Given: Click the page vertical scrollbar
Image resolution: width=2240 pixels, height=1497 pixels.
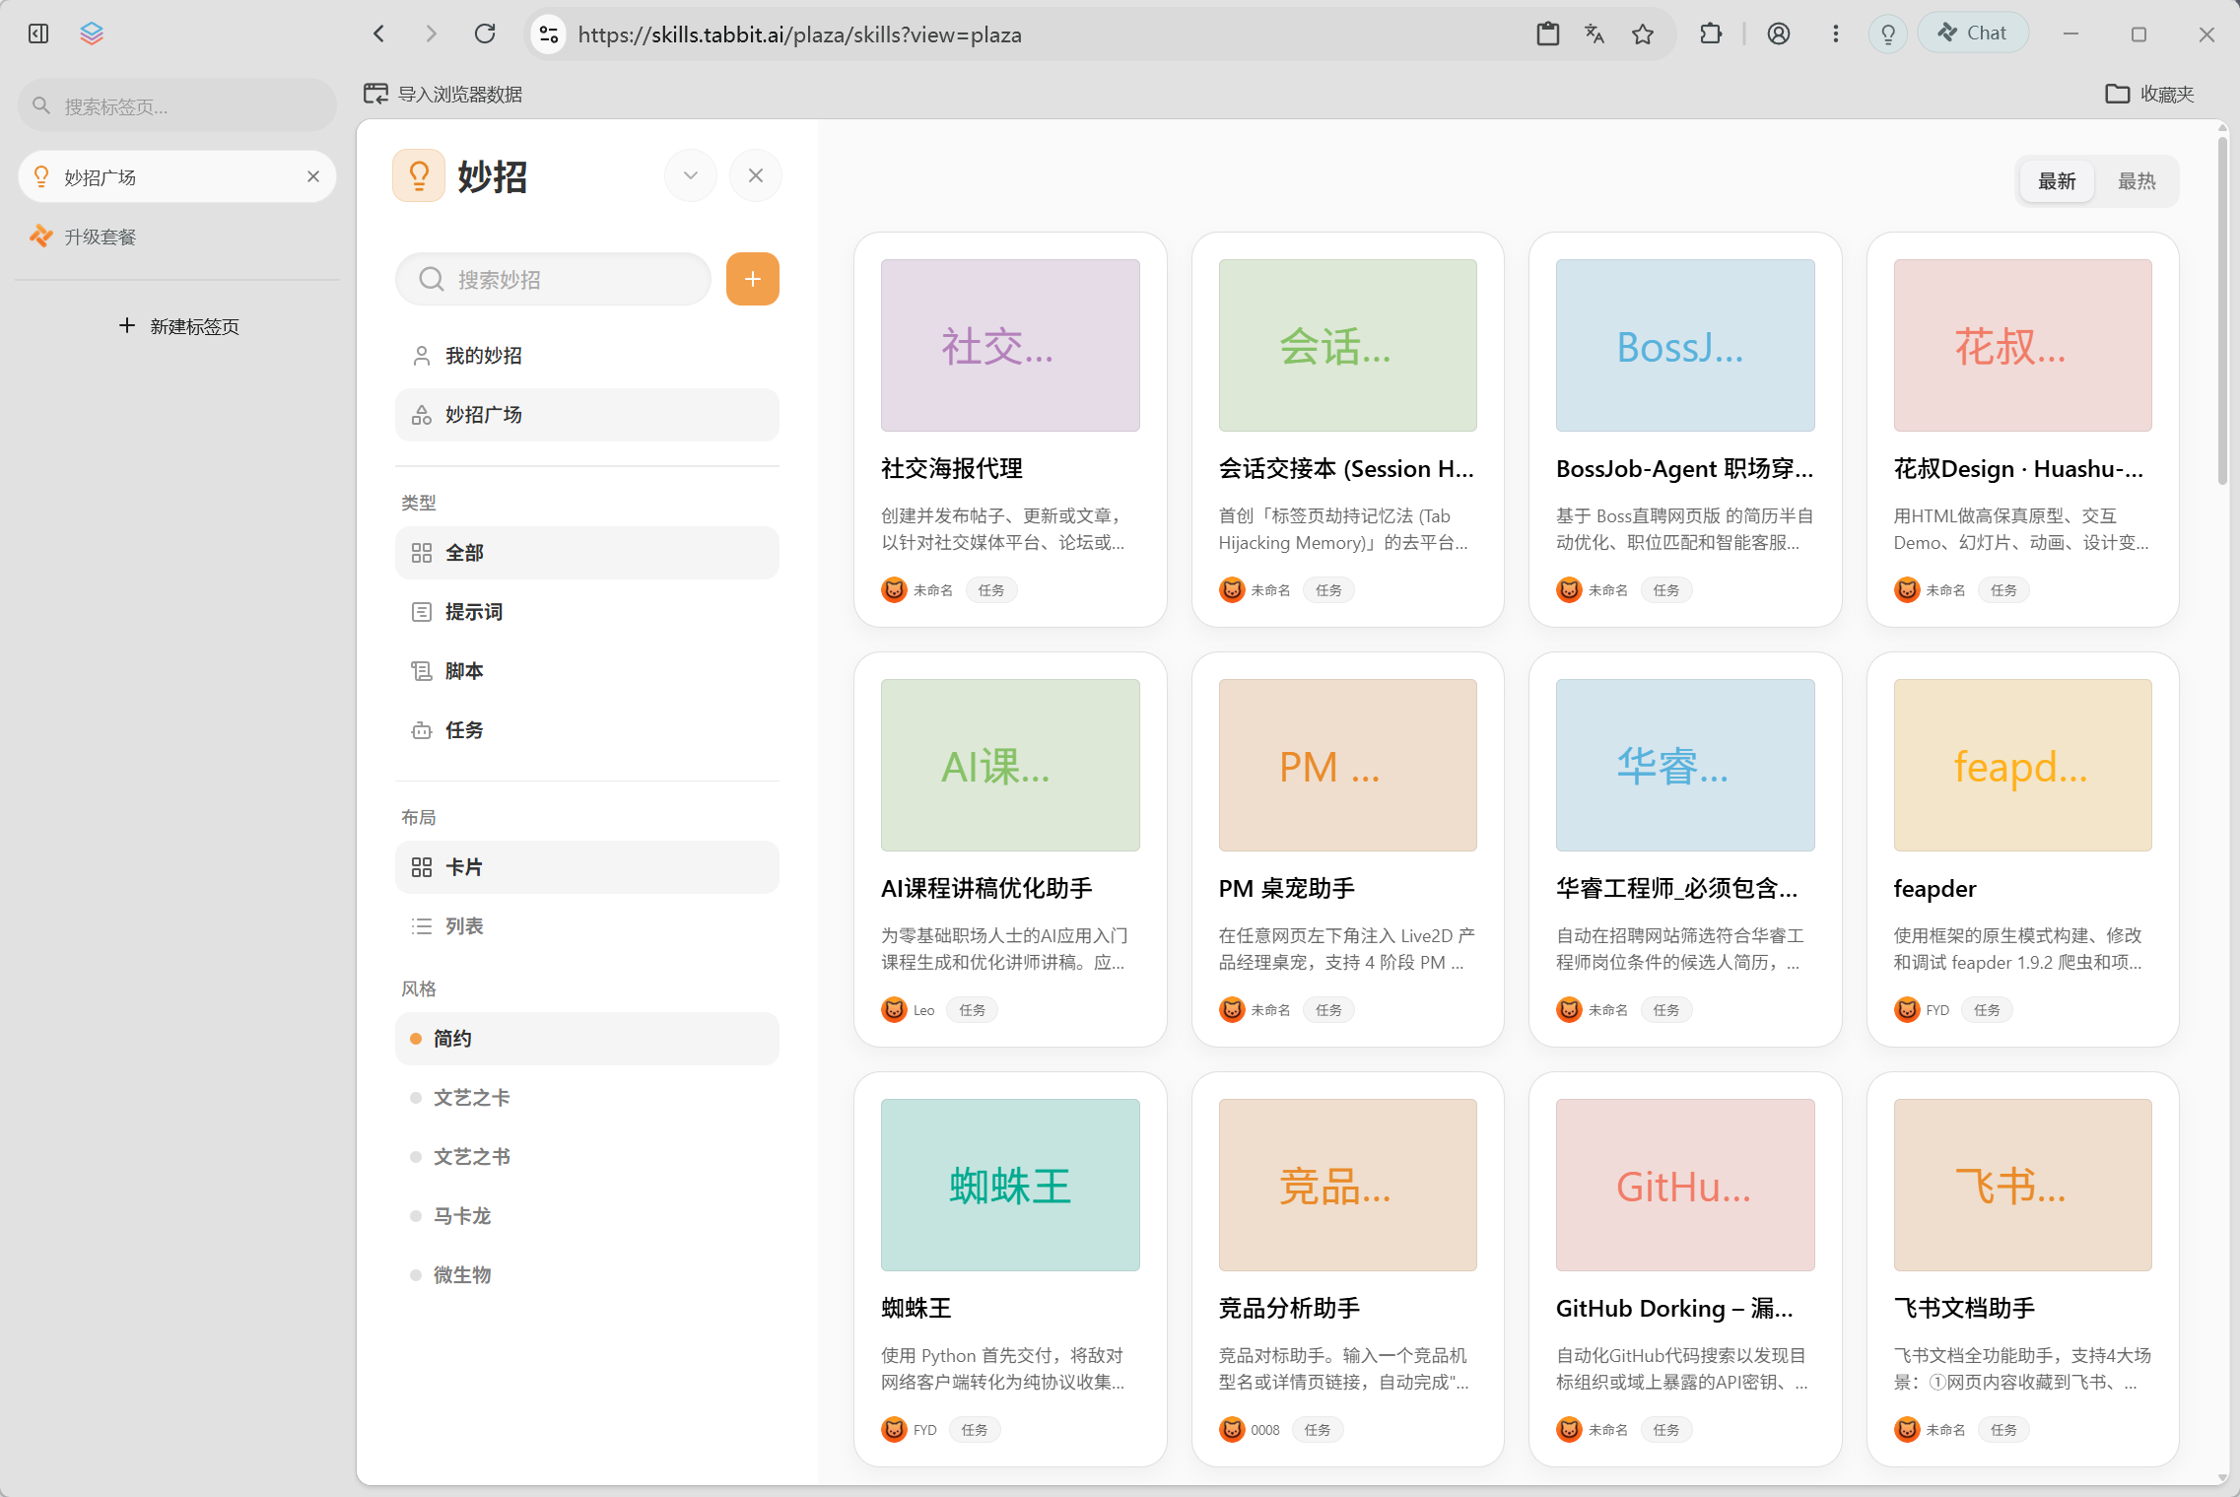Looking at the screenshot, I should tap(2222, 310).
